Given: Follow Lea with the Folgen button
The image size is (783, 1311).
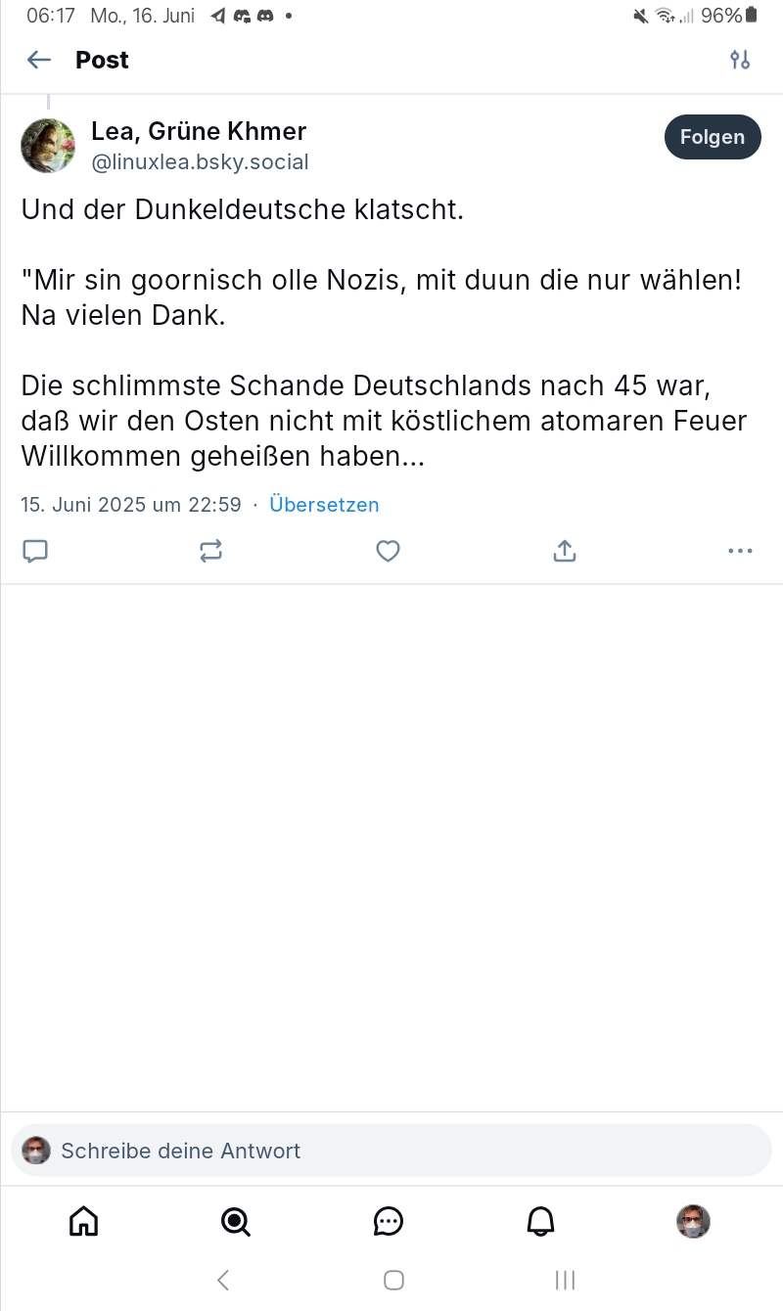Looking at the screenshot, I should [x=713, y=137].
